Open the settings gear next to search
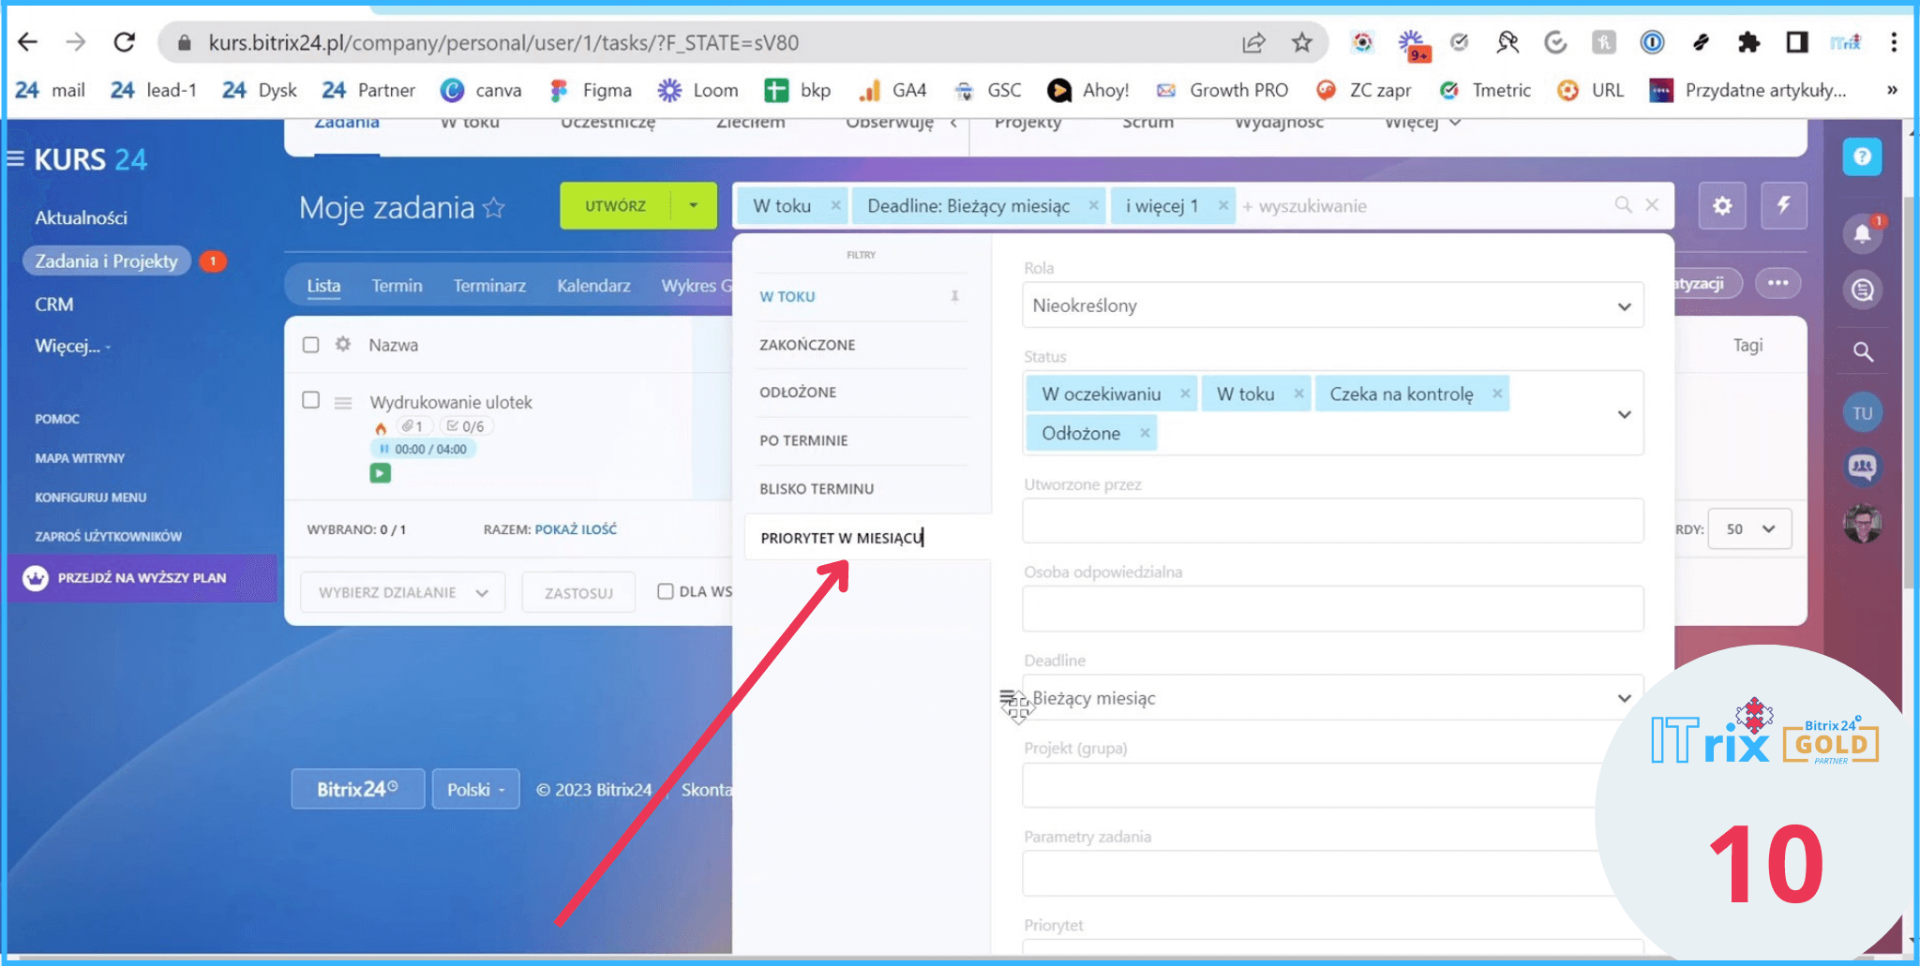The width and height of the screenshot is (1920, 966). tap(1722, 205)
